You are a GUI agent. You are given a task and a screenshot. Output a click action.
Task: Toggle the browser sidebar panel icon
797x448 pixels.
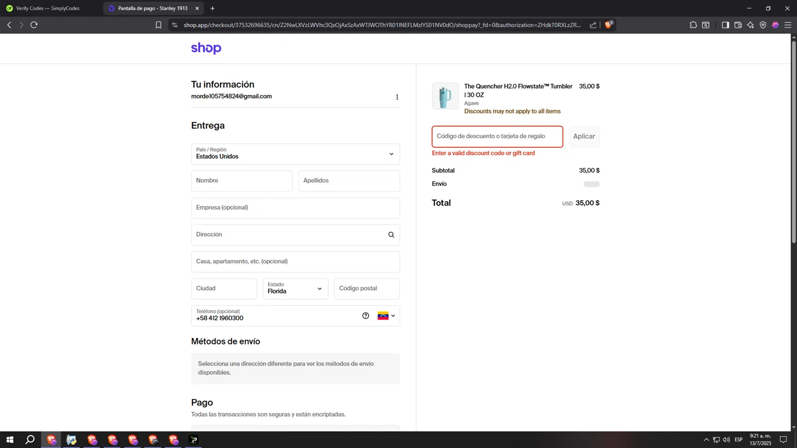click(x=725, y=25)
